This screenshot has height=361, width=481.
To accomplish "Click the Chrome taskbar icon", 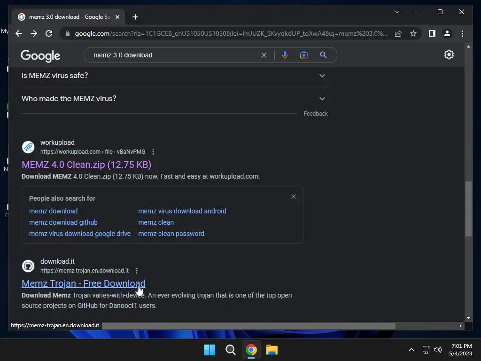I will [x=251, y=350].
